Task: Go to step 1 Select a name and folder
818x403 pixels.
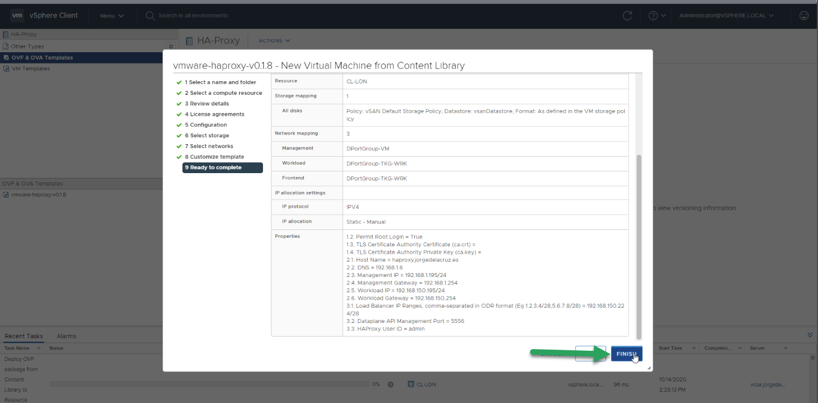Action: [219, 82]
